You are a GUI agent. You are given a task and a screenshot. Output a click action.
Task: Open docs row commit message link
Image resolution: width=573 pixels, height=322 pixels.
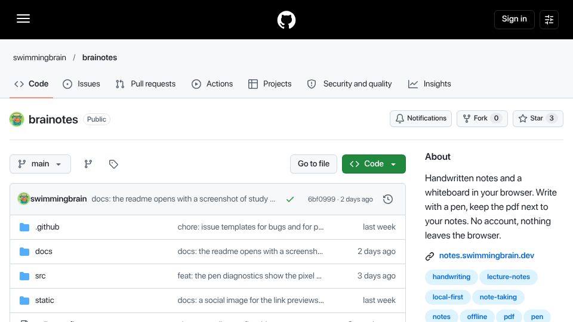pos(250,252)
